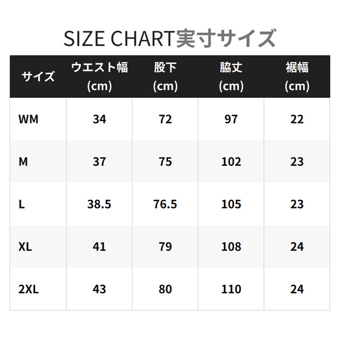Screen dimensions: 340x340
Task: Select the inseam value 72
Action: click(x=165, y=119)
